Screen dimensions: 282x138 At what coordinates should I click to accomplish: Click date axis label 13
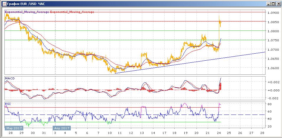coord(142,133)
